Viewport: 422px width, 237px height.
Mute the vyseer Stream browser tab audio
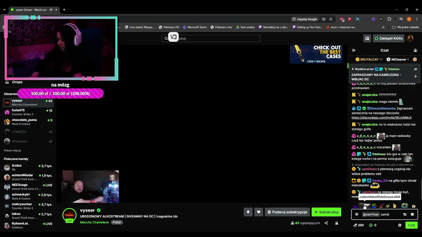click(51, 10)
